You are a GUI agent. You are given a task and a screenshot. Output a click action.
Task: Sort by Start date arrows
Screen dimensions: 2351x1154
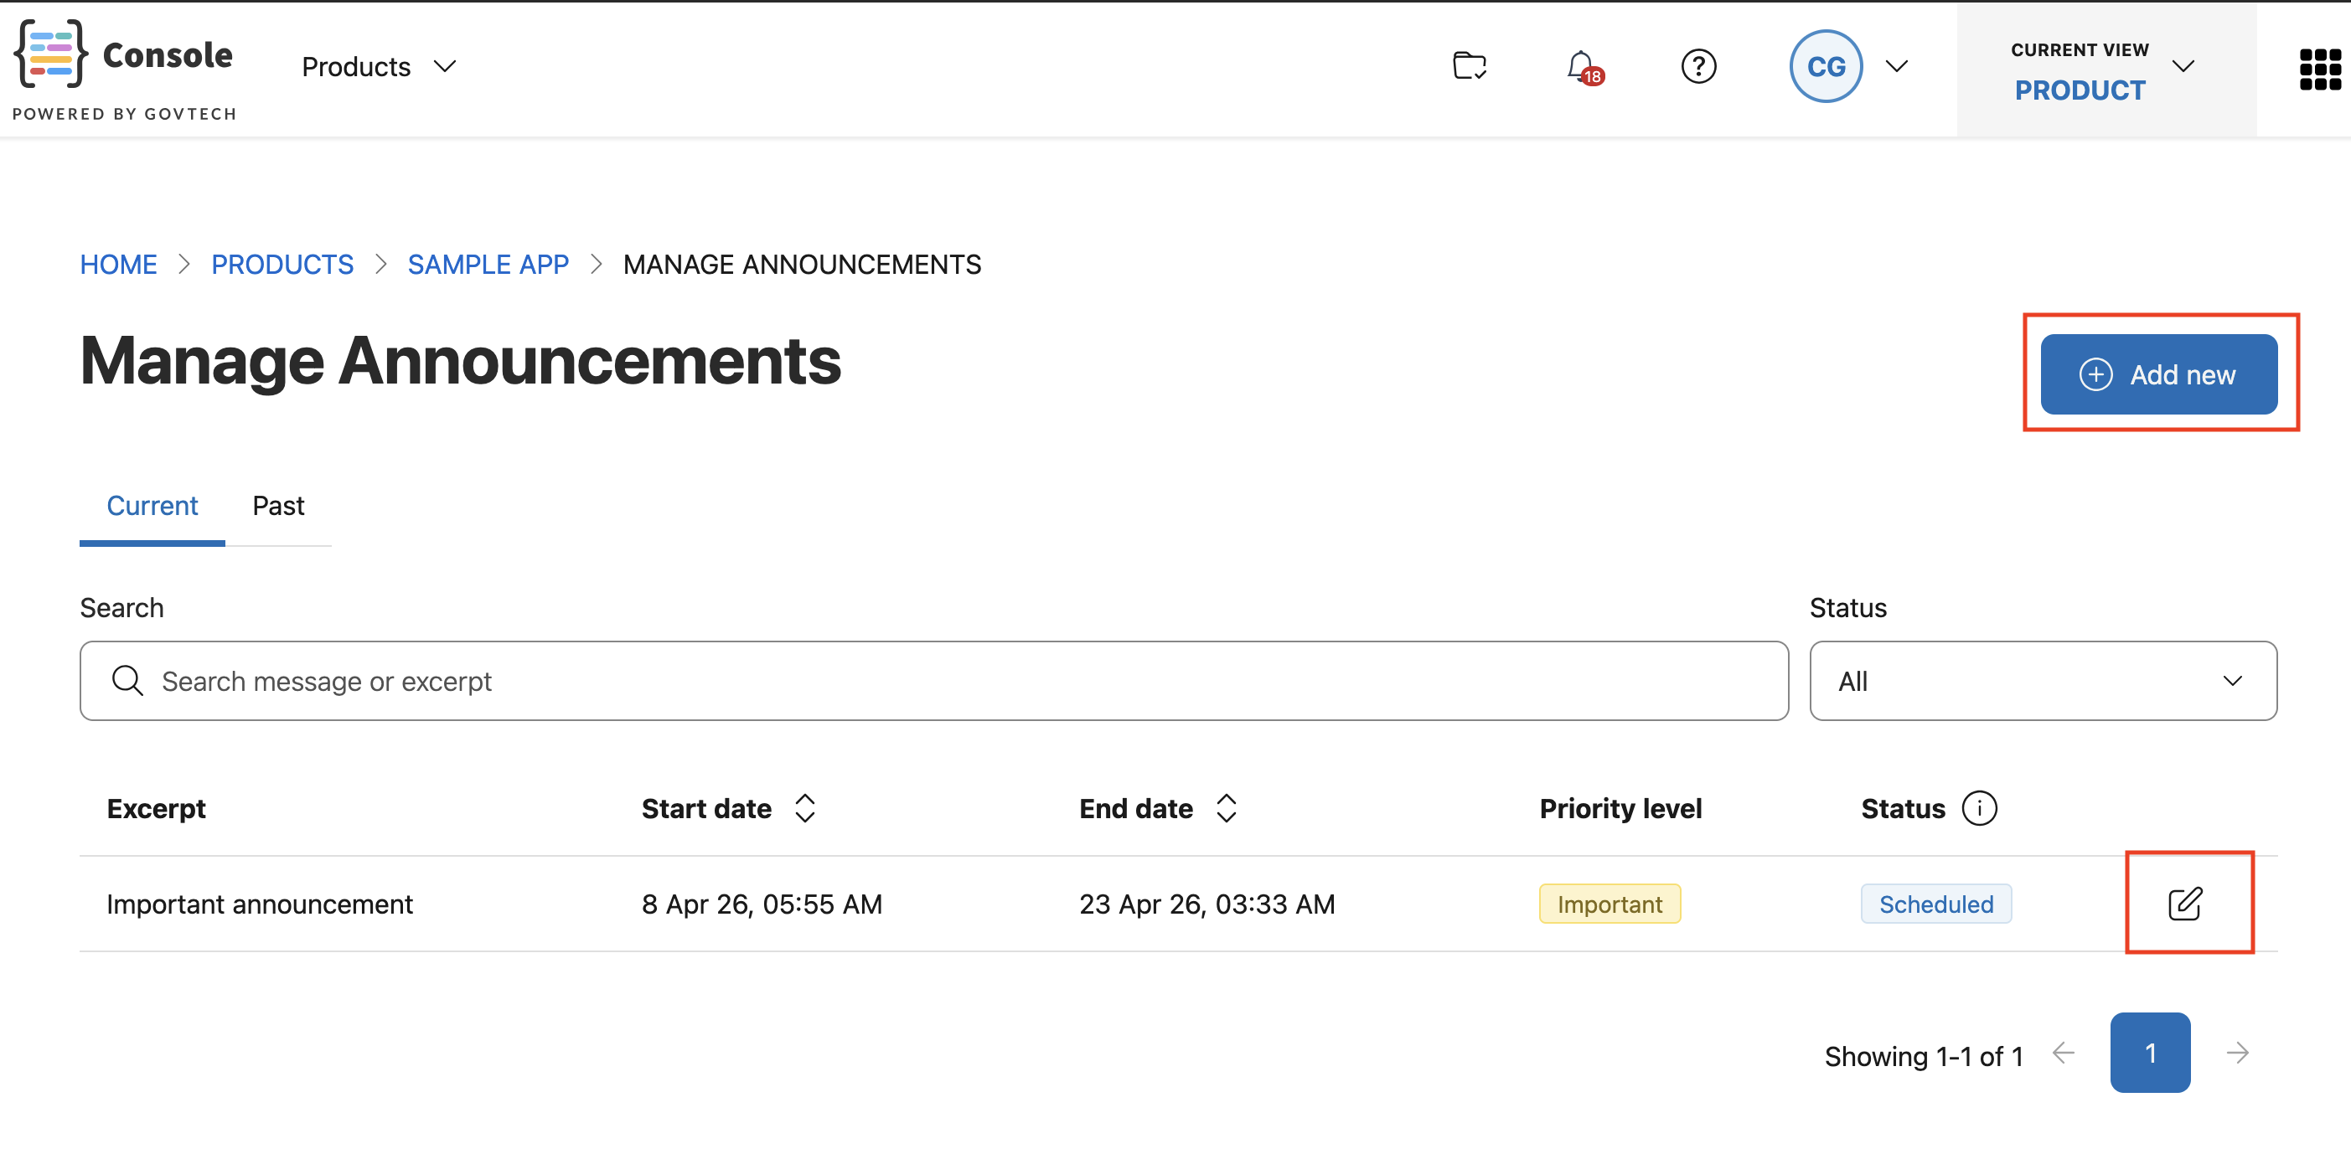(804, 807)
